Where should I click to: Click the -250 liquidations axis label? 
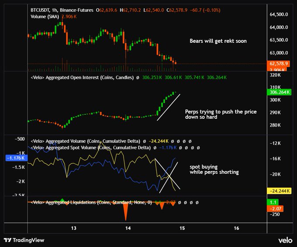[x=275, y=214]
